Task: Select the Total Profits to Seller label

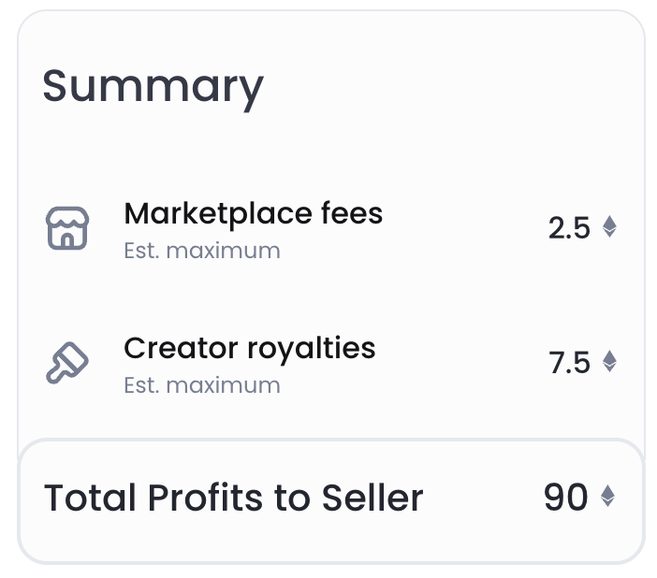Action: 233,498
